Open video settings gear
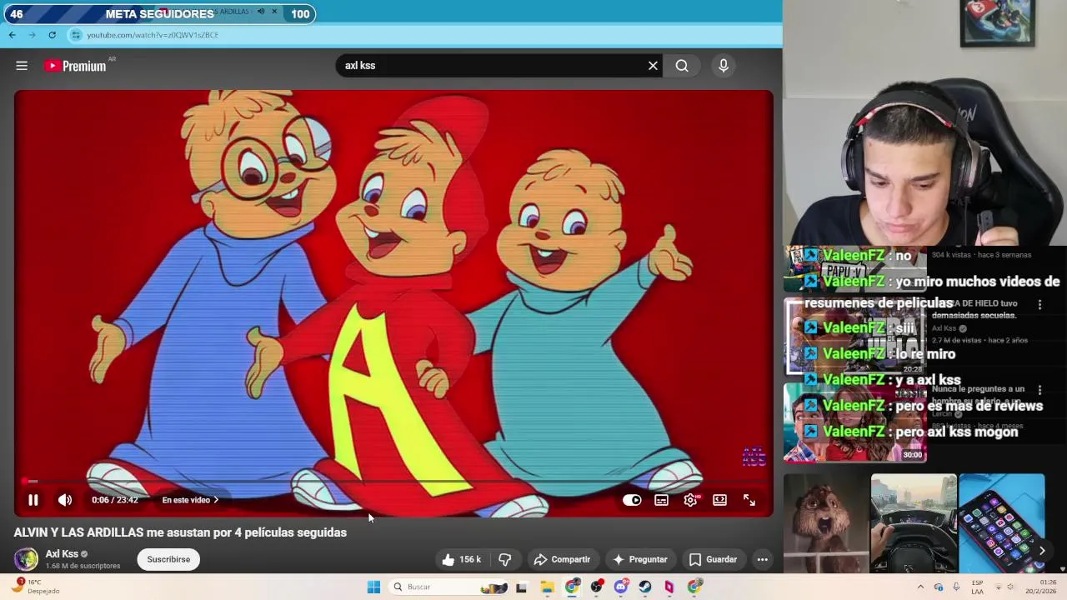 [x=690, y=500]
